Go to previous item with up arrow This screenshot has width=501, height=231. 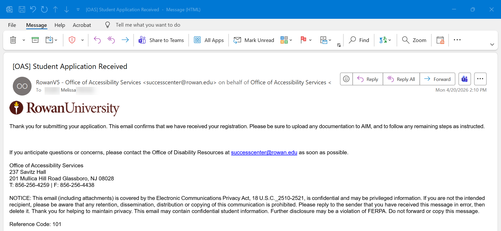(56, 10)
